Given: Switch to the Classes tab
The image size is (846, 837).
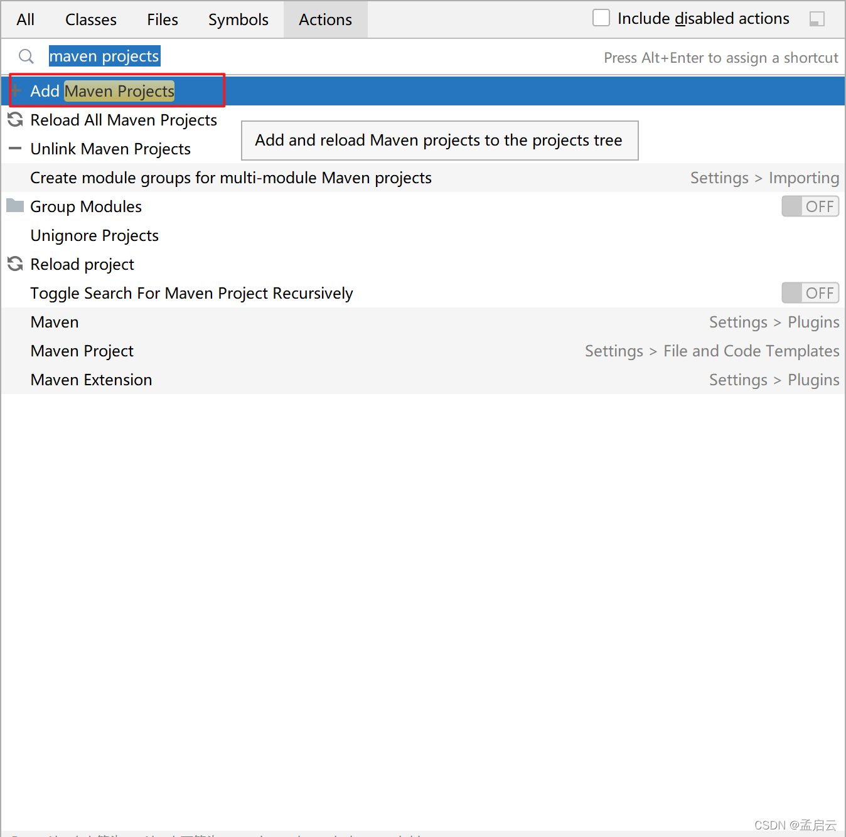Looking at the screenshot, I should tap(91, 19).
